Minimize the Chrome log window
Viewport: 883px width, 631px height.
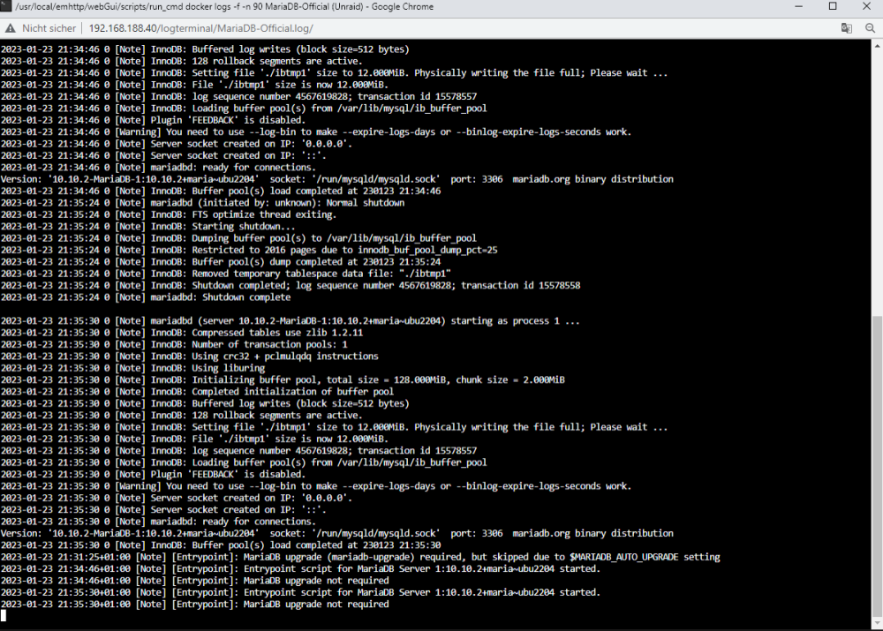[x=798, y=7]
